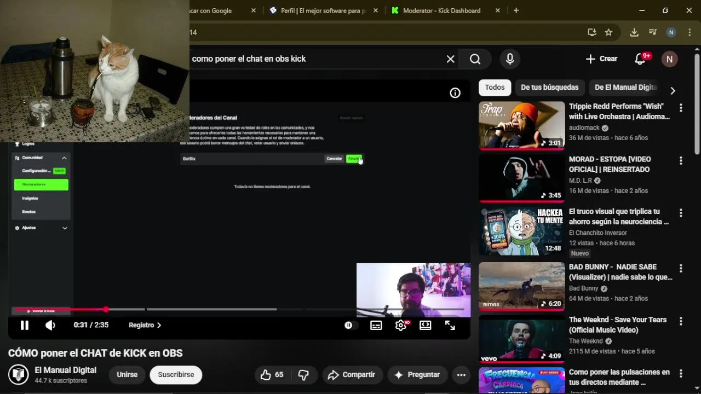Seek using the red video progress bar
701x394 pixels.
[x=239, y=310]
